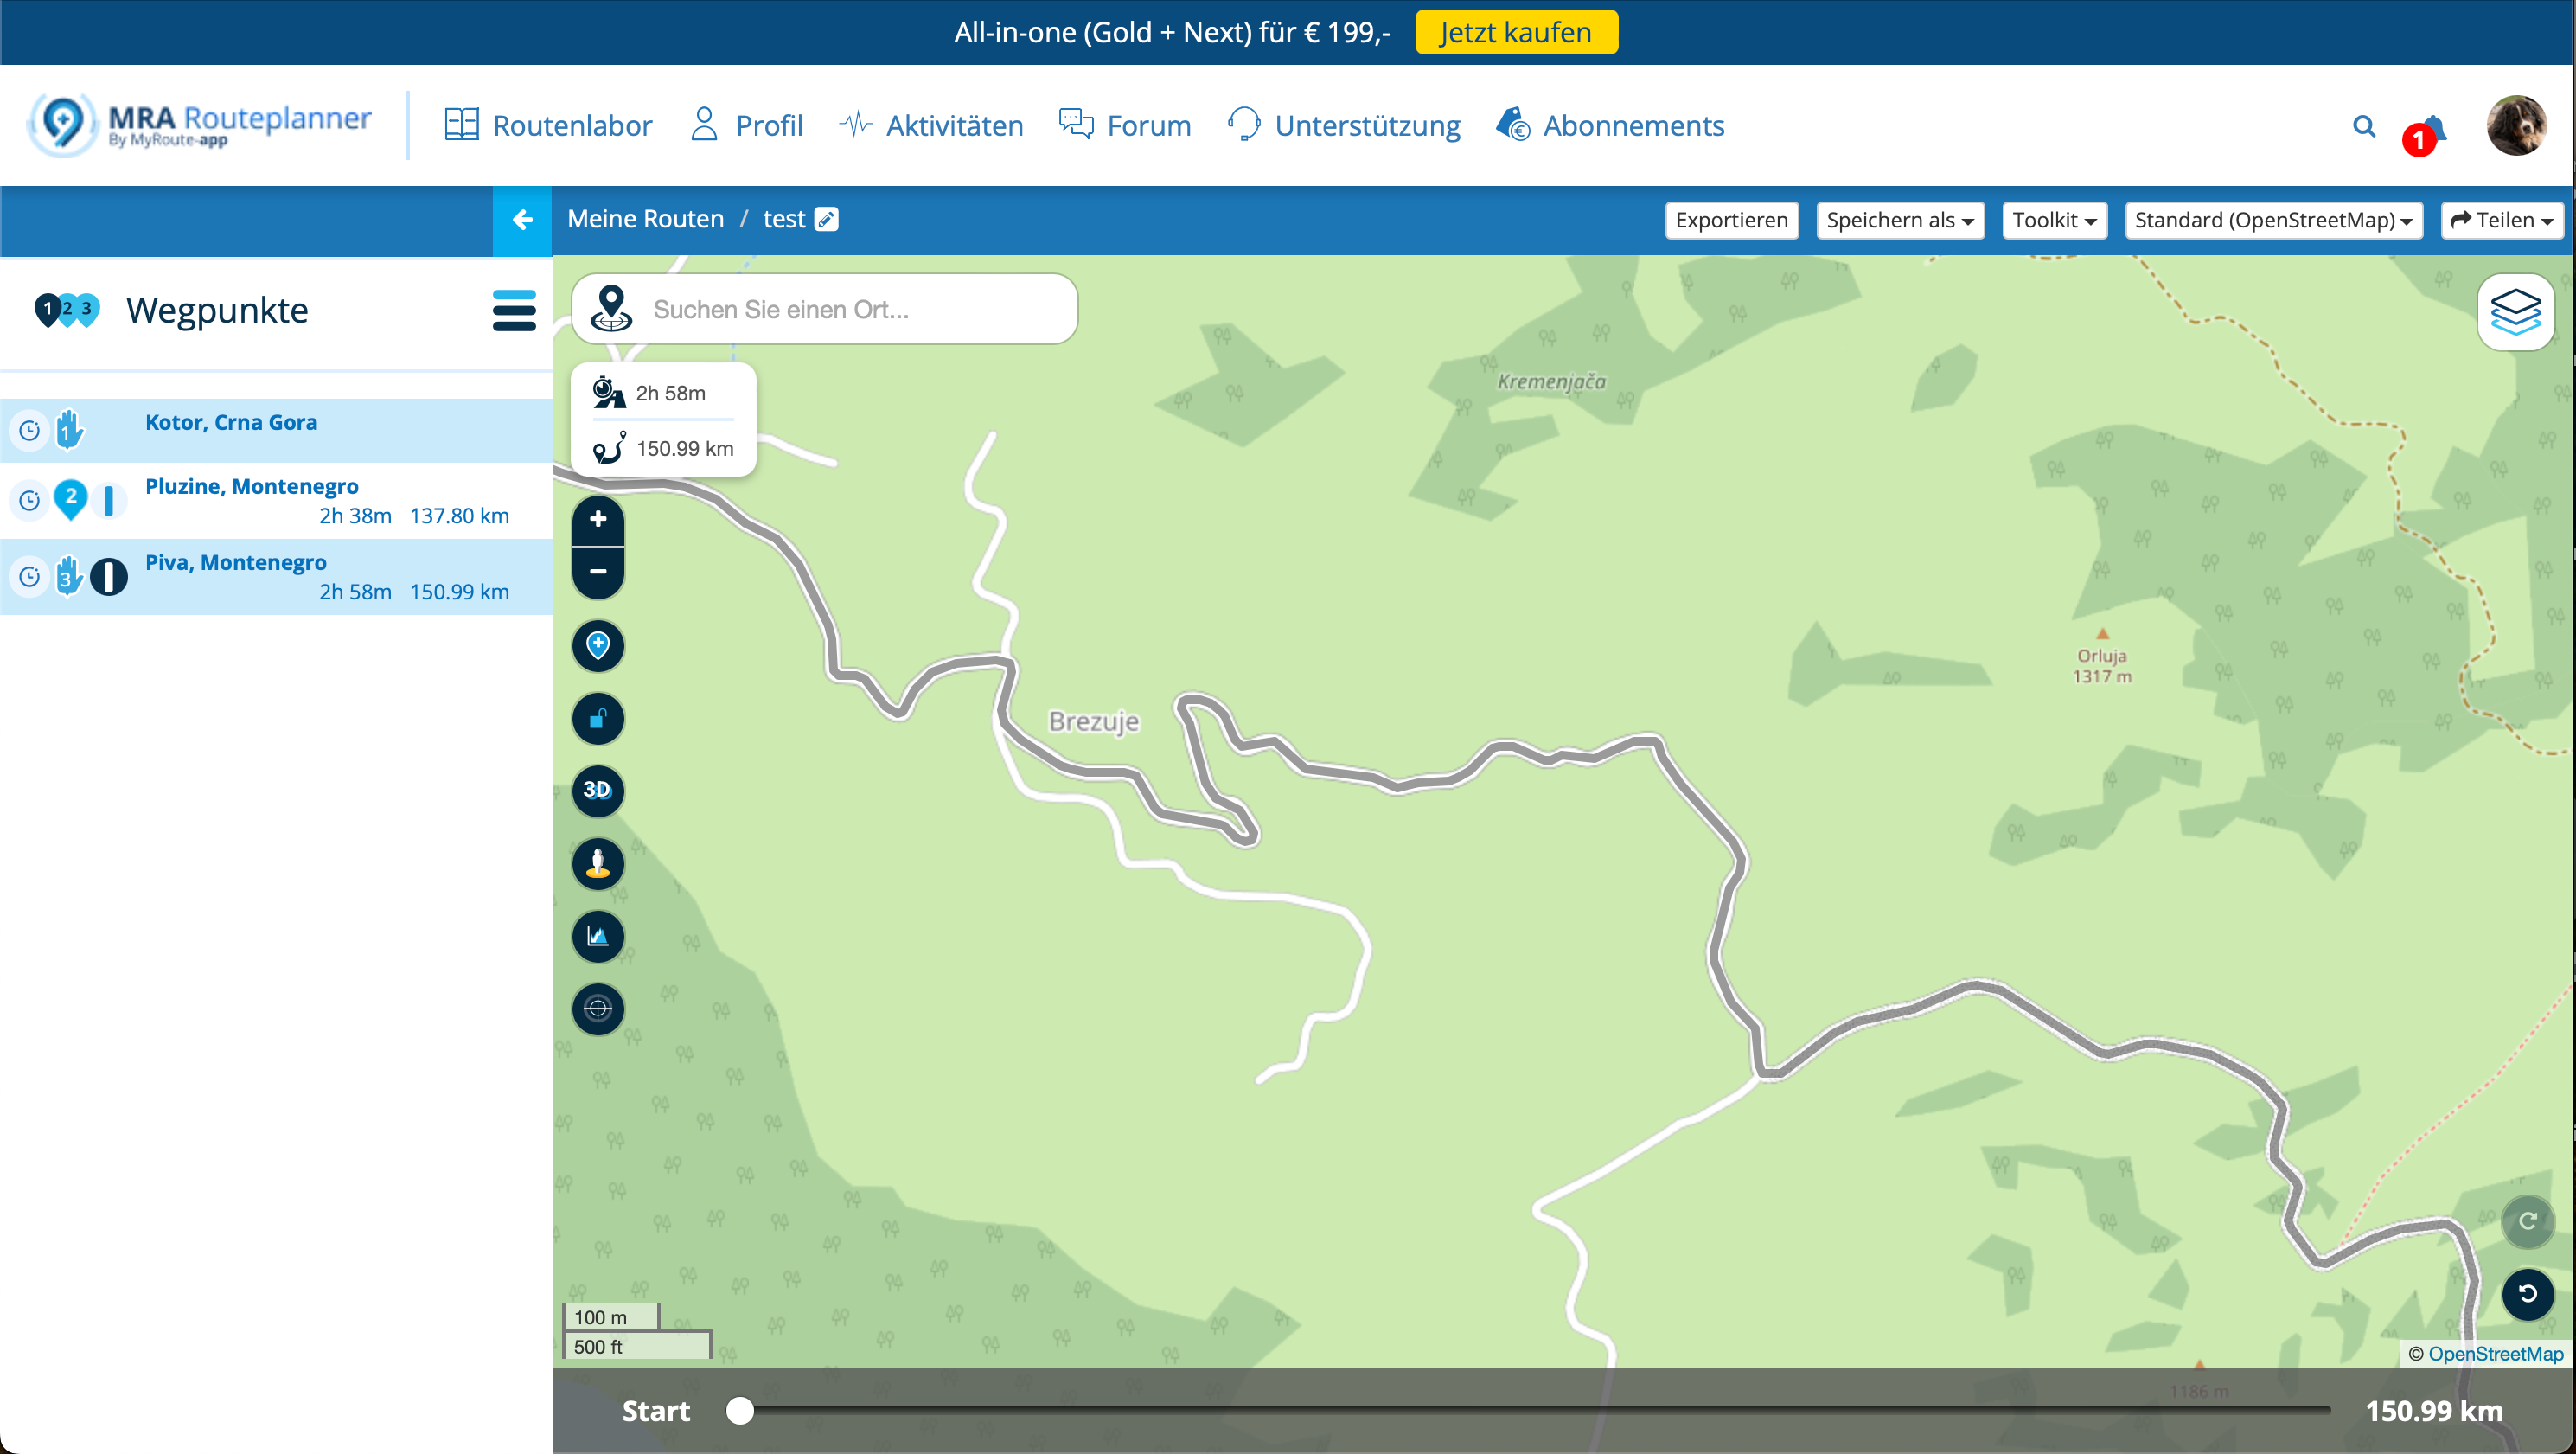Screen dimensions: 2576x1454
Task: Click the clock icon for Kotor waypoint
Action: tap(30, 430)
